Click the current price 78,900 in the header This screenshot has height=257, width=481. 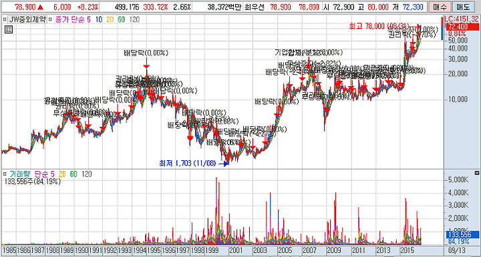[25, 7]
